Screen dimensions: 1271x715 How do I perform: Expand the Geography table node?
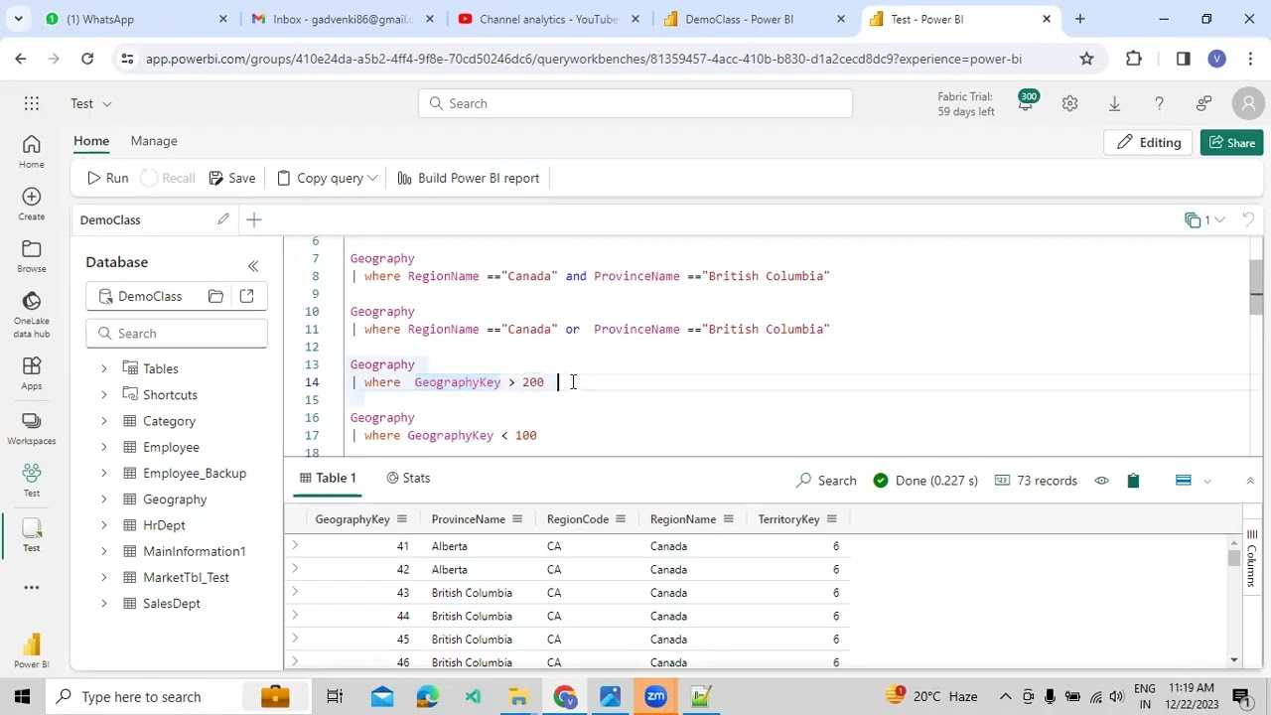[103, 500]
